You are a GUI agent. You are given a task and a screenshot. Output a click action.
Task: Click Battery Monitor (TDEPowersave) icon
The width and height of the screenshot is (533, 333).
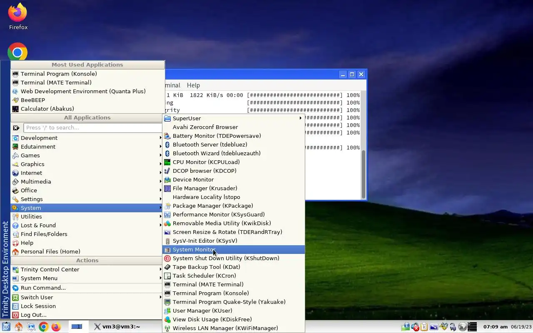167,136
